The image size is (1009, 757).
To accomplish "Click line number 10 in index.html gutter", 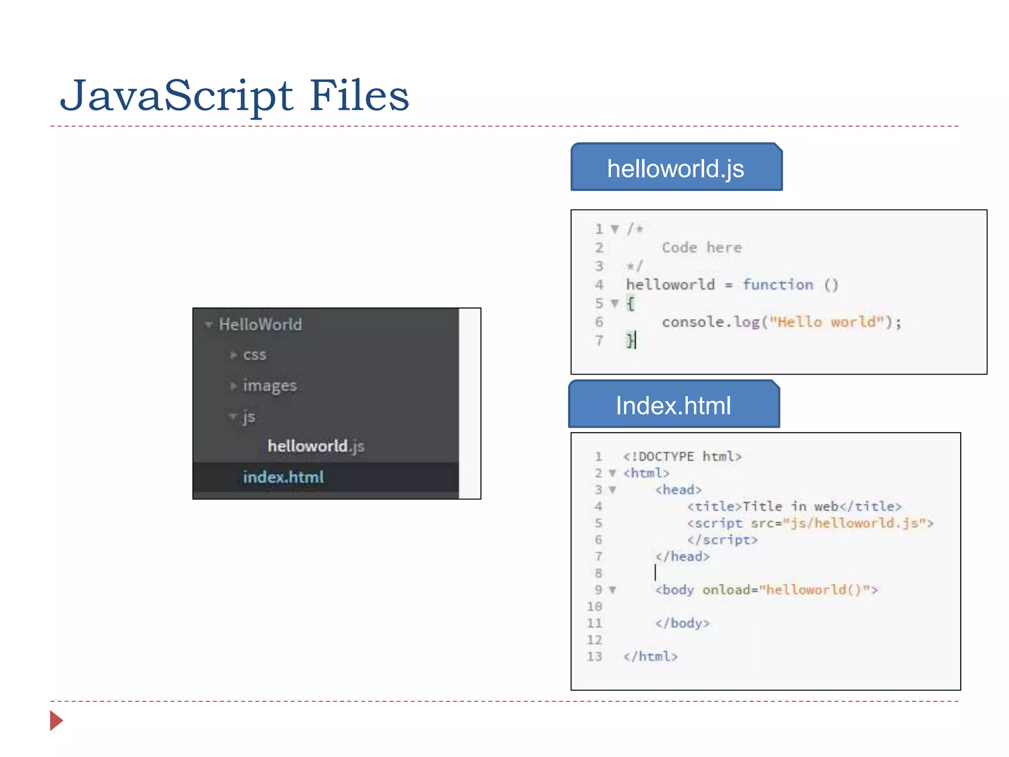I will tap(595, 607).
